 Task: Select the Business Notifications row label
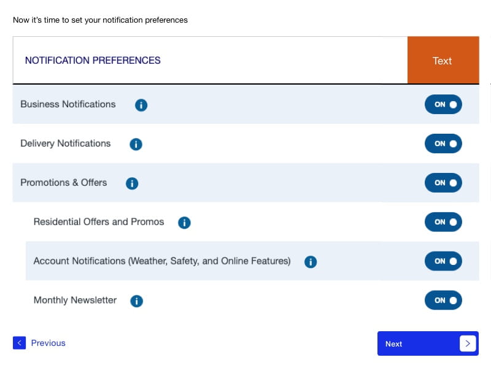[x=68, y=104]
